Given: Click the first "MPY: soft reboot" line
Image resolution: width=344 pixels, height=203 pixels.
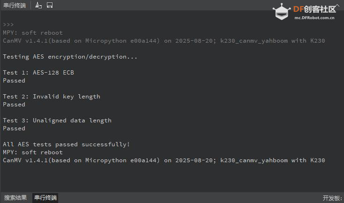Looking at the screenshot, I should 32,33.
